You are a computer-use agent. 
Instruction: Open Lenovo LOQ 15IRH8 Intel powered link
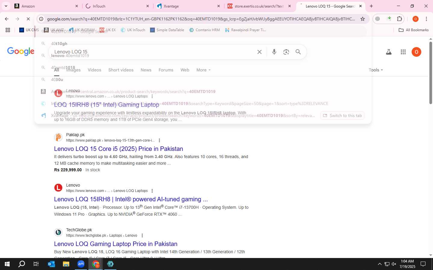pos(131,199)
